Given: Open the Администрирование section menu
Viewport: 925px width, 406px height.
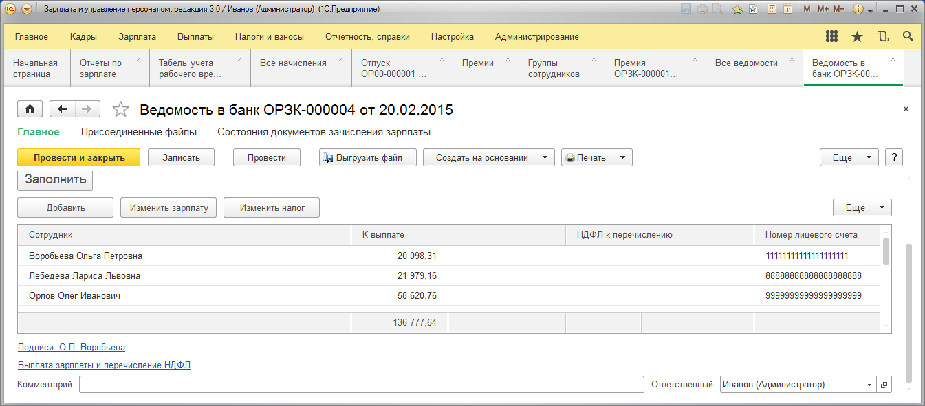Looking at the screenshot, I should point(537,37).
